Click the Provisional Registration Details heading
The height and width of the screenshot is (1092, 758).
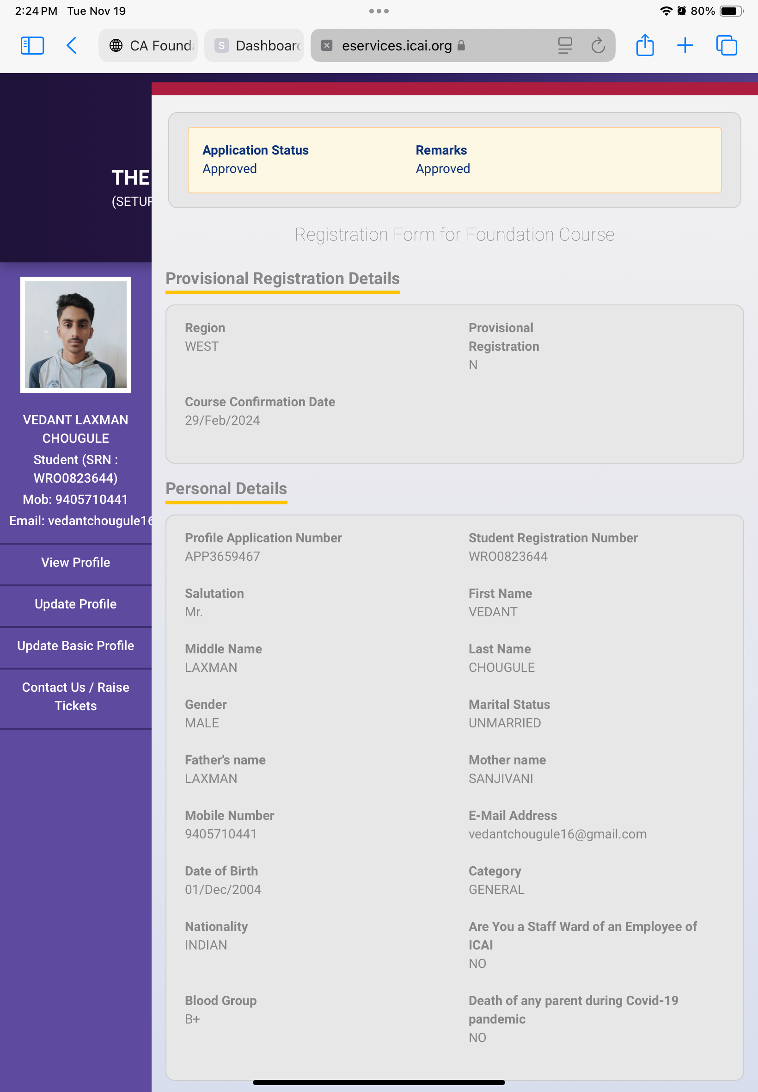pyautogui.click(x=282, y=279)
